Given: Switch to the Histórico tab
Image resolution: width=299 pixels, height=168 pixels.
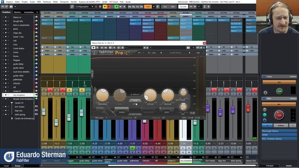Looking at the screenshot, I should [x=18, y=12].
